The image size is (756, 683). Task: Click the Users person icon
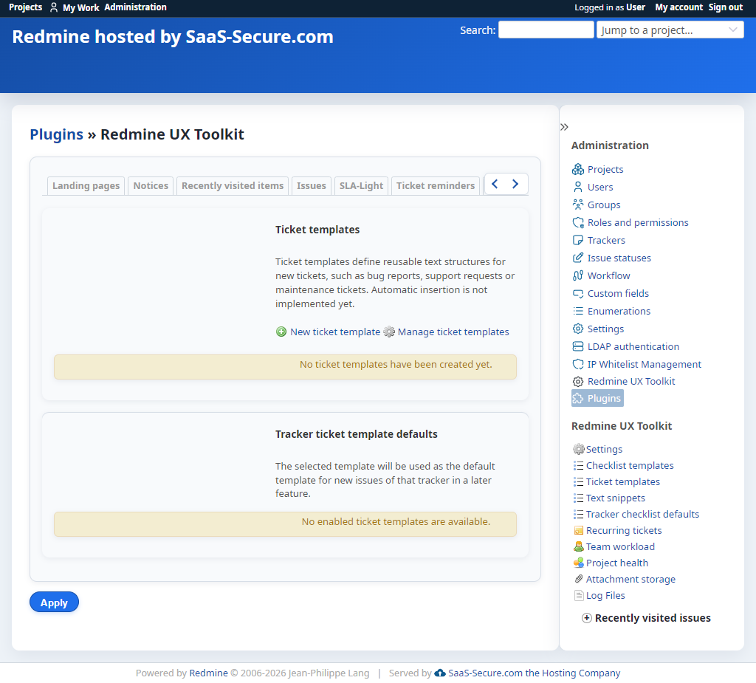(577, 187)
